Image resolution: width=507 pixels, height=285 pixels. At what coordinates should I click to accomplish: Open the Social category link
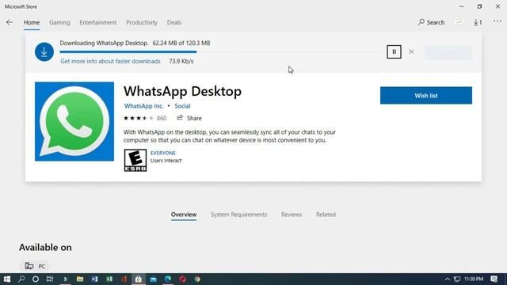[182, 106]
